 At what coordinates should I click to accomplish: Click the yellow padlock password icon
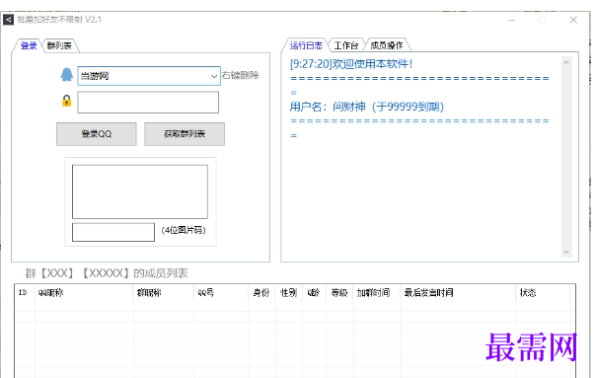[x=66, y=101]
